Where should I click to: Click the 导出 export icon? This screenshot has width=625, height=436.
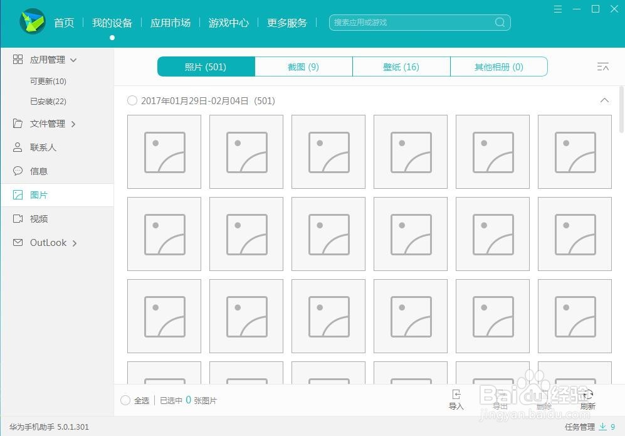pos(500,395)
